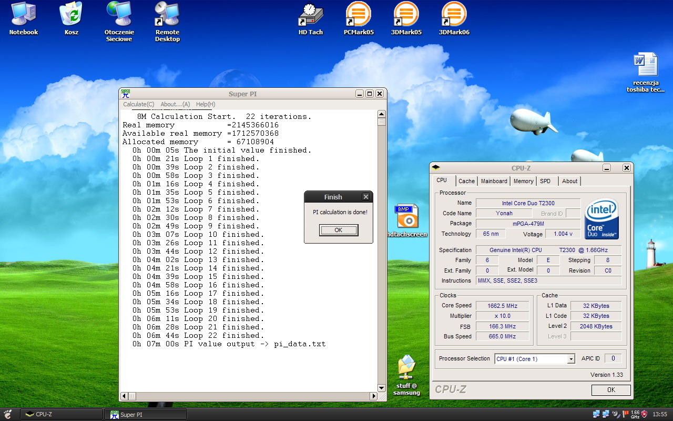Viewport: 673px width, 421px height.
Task: Open the 3DMark06 desktop icon
Action: pos(454,15)
